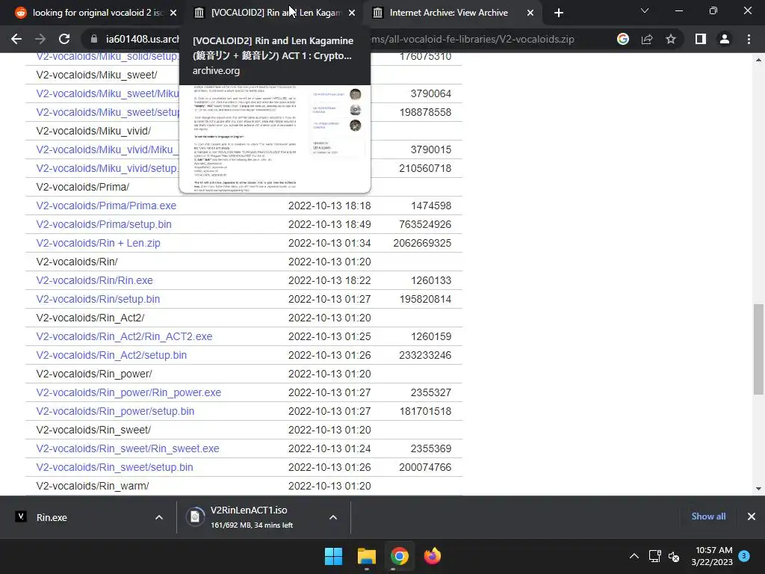The width and height of the screenshot is (765, 574).
Task: Toggle the browser side panel
Action: (701, 39)
